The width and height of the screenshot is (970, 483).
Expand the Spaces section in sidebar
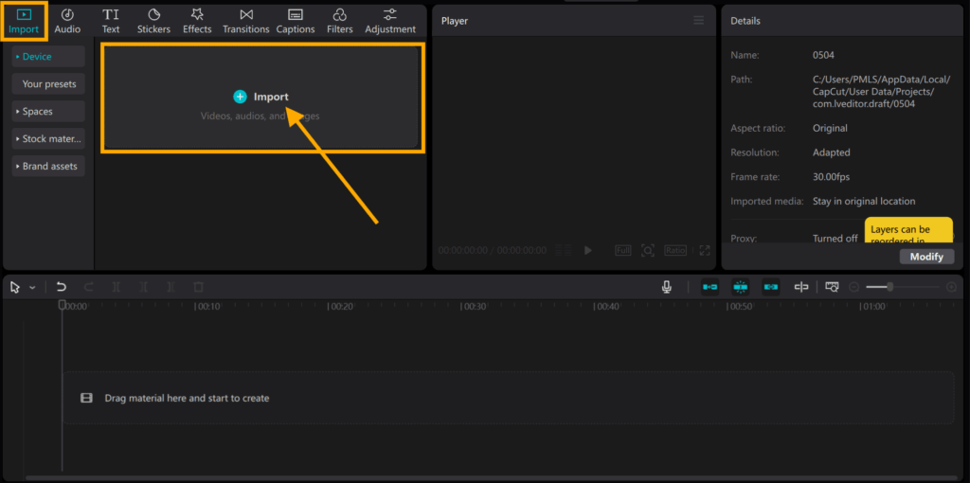tap(48, 112)
